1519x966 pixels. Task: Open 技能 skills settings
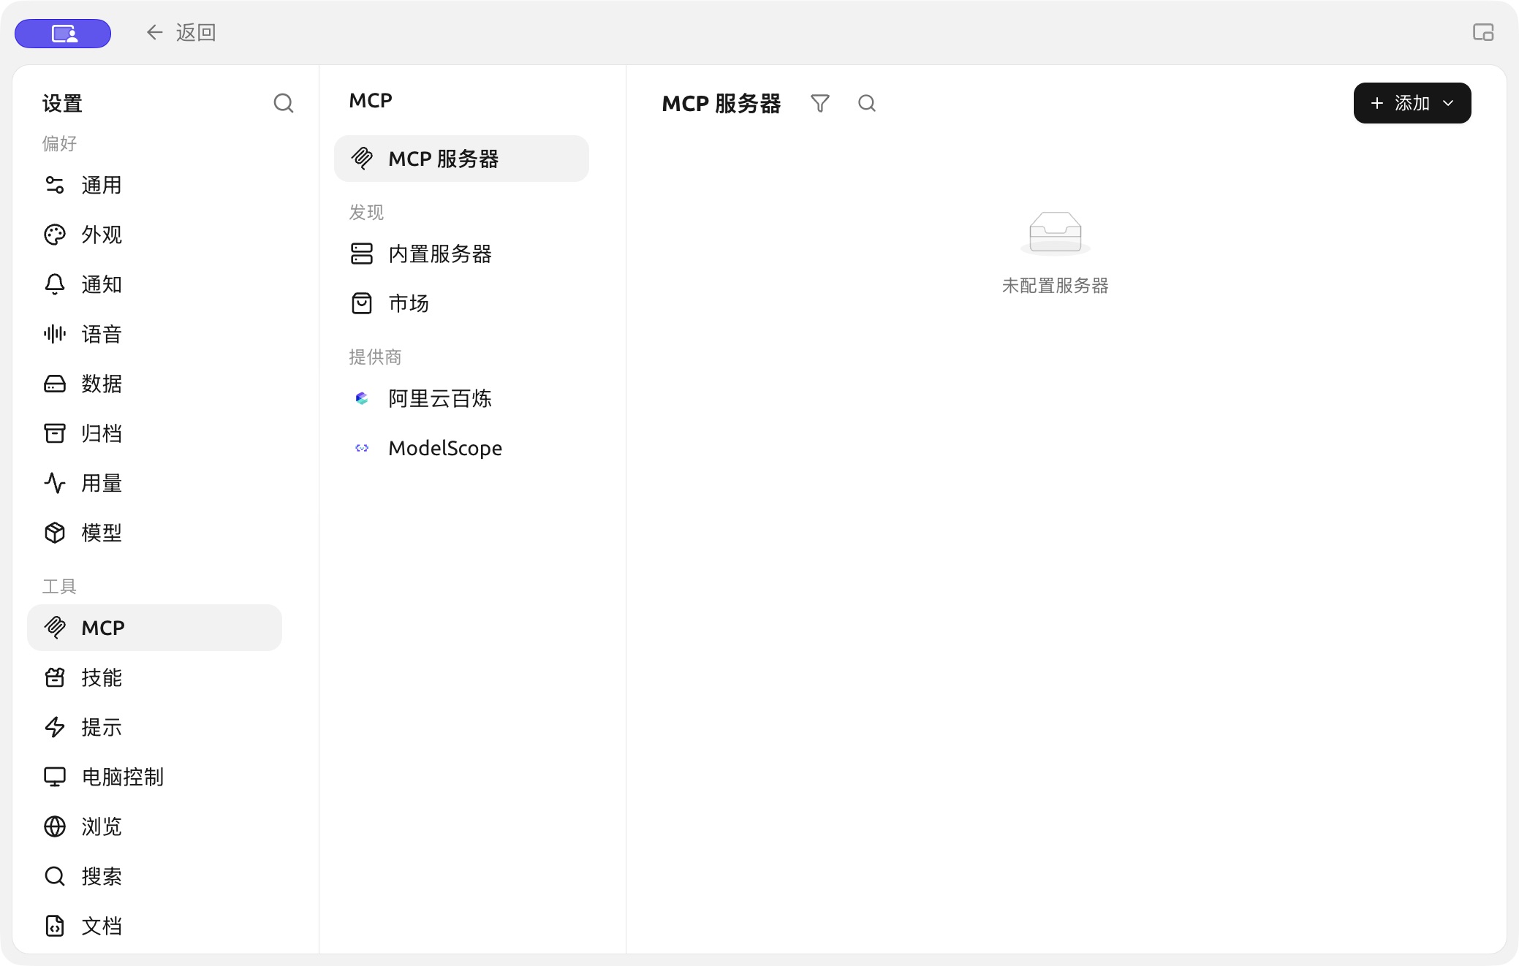pos(154,677)
